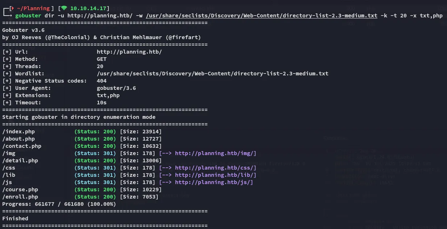Click the /detail.php result entry

[20, 161]
